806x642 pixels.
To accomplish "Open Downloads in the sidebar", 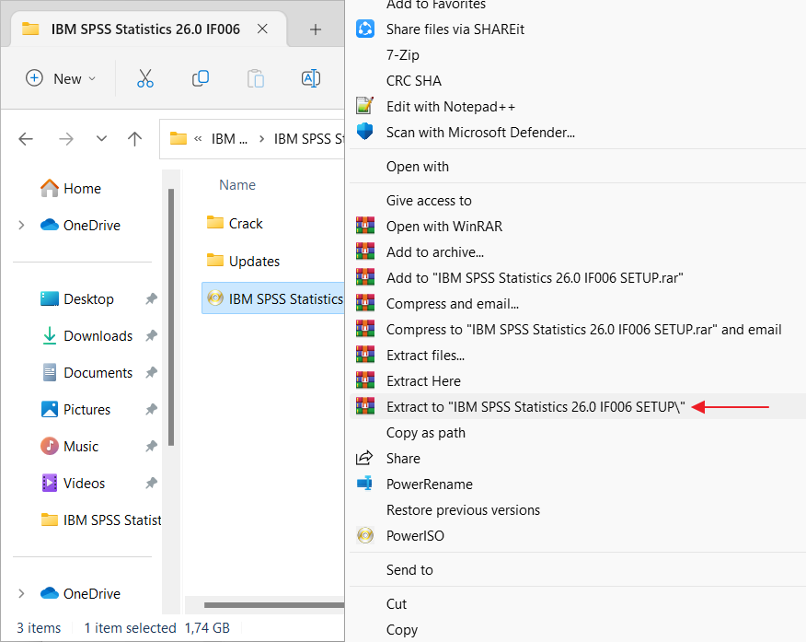I will coord(86,336).
